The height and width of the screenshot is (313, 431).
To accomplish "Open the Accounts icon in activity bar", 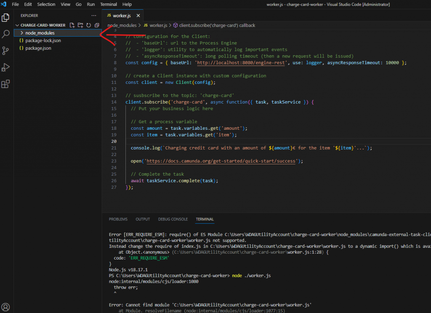I will point(5,307).
